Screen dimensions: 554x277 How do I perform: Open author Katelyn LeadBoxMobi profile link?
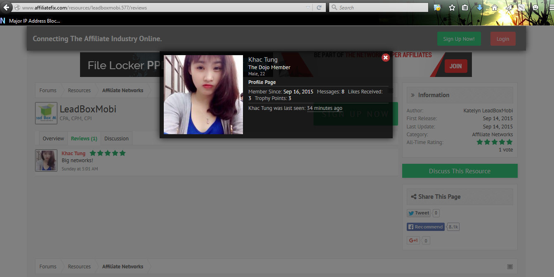point(488,111)
